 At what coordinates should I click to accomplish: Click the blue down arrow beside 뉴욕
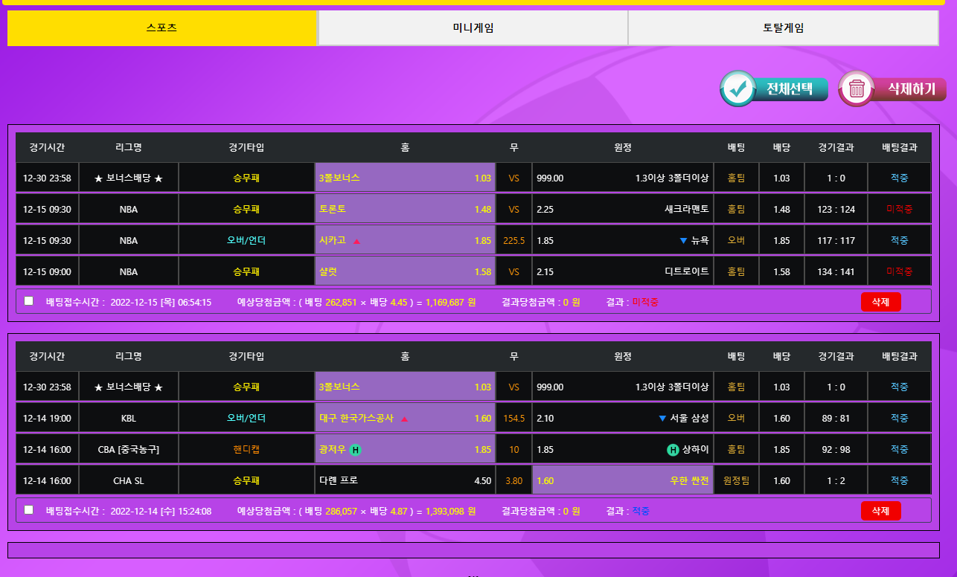(683, 241)
